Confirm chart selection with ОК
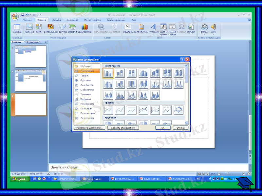Screen dimensions: 262x196 tap(163, 127)
